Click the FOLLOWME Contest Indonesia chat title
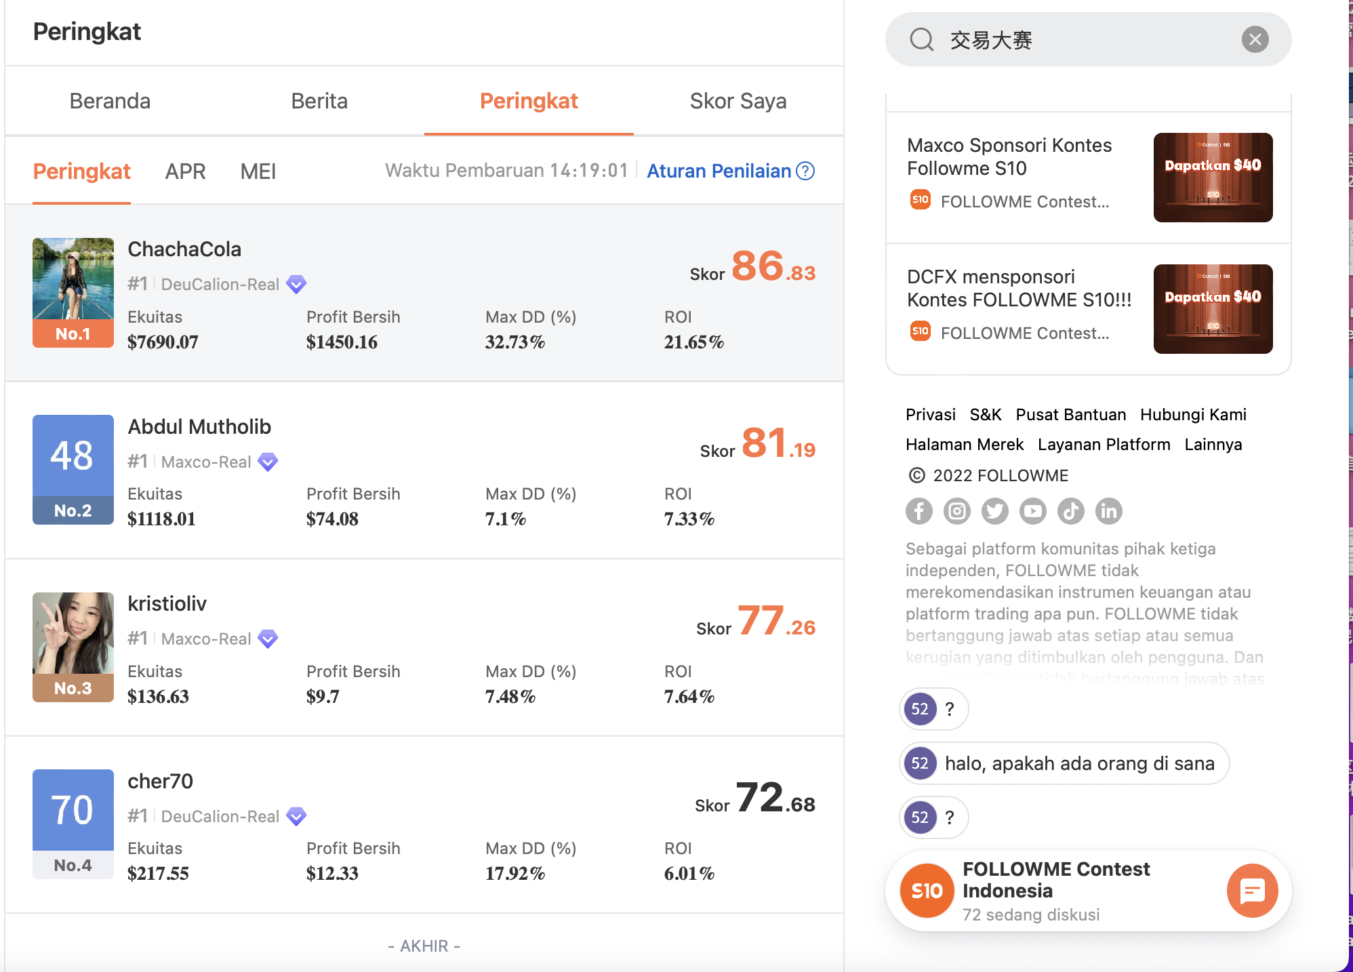Image resolution: width=1353 pixels, height=972 pixels. coord(1055,880)
